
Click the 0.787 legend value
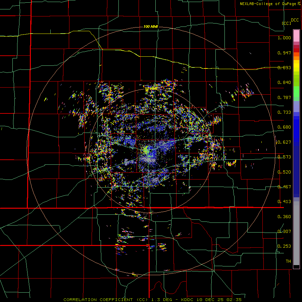pos(284,97)
